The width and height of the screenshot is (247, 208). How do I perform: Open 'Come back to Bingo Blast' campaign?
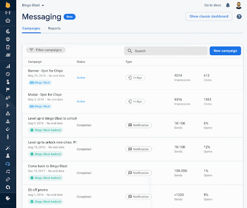point(47,166)
